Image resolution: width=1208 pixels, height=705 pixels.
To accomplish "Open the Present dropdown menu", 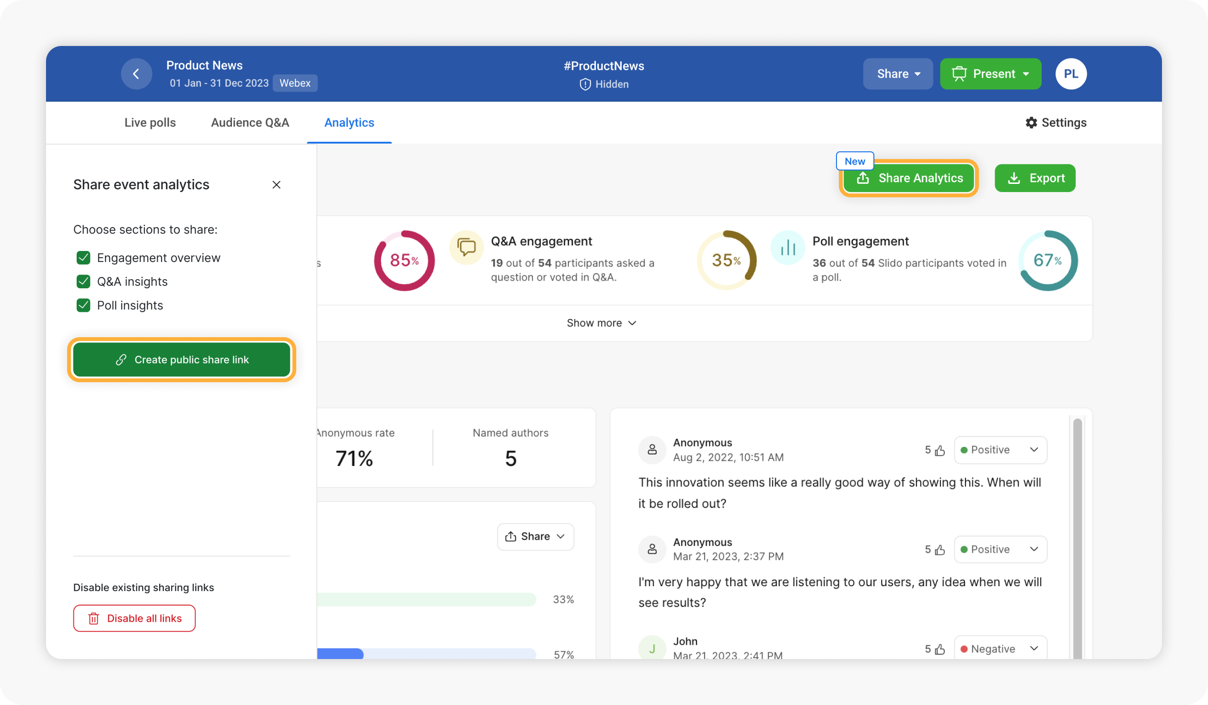I will [x=1026, y=74].
